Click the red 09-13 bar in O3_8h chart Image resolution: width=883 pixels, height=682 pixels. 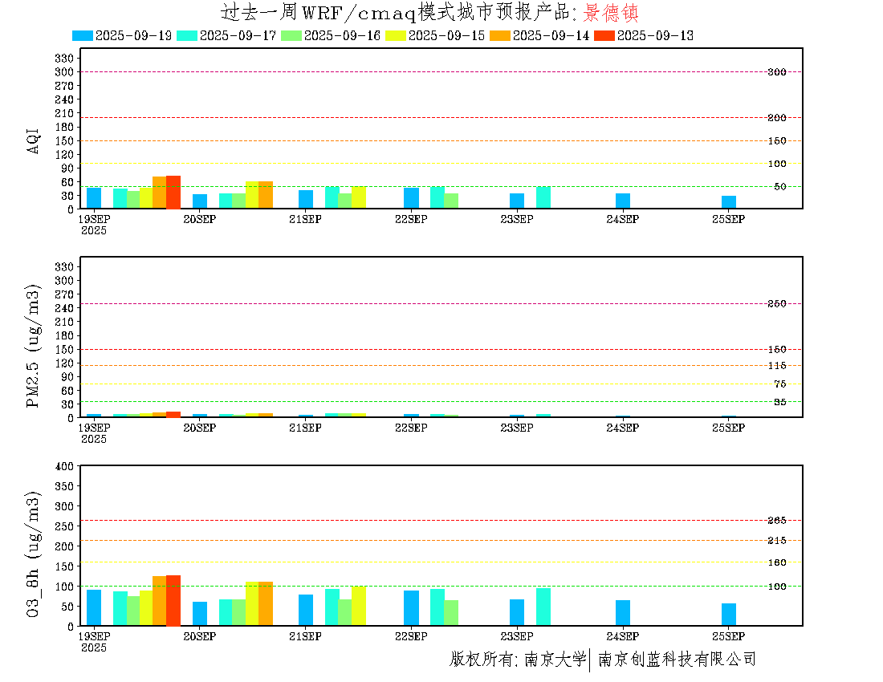173,600
